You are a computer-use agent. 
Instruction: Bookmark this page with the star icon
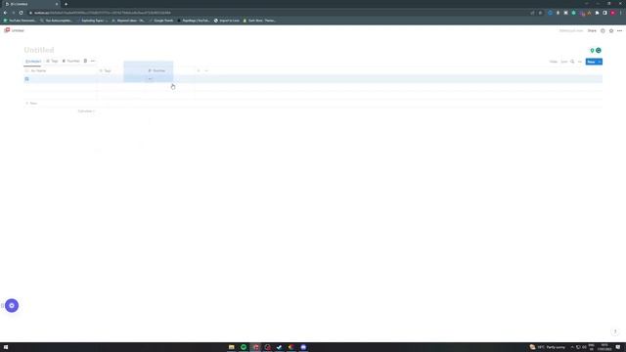[540, 13]
